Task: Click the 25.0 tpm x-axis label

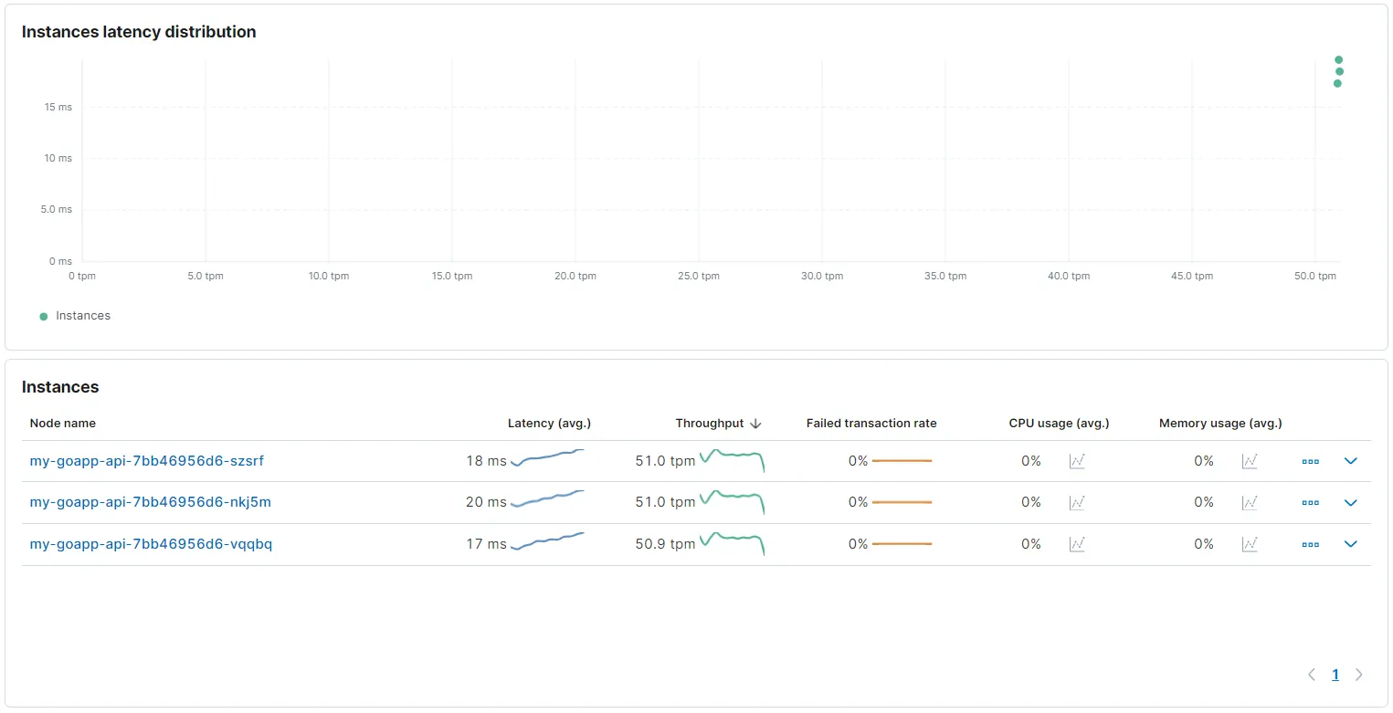Action: tap(699, 276)
